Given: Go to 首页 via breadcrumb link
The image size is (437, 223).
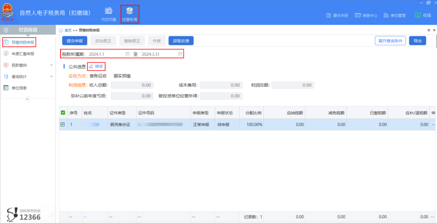Looking at the screenshot, I should tap(68, 30).
